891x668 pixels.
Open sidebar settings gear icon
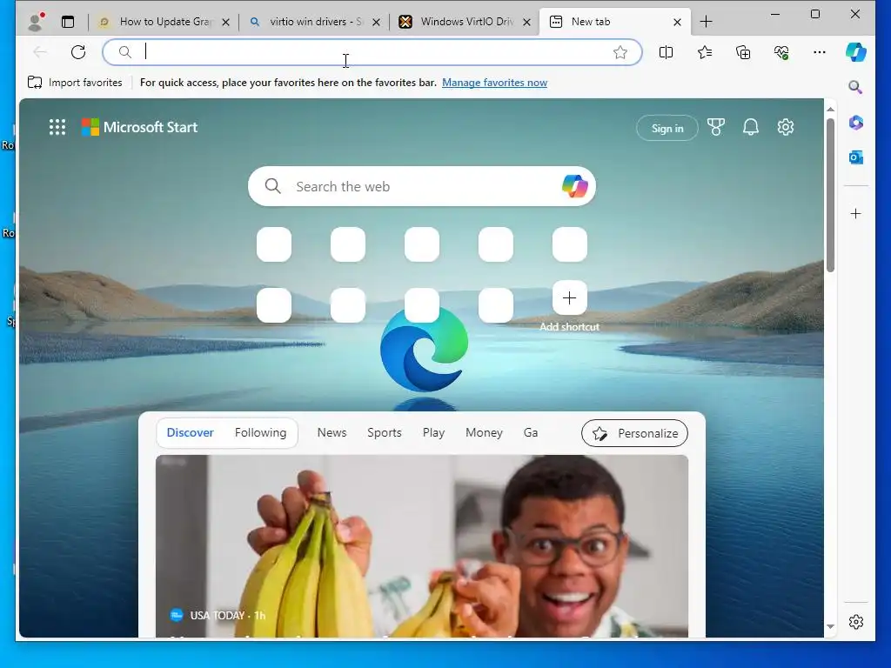coord(856,622)
